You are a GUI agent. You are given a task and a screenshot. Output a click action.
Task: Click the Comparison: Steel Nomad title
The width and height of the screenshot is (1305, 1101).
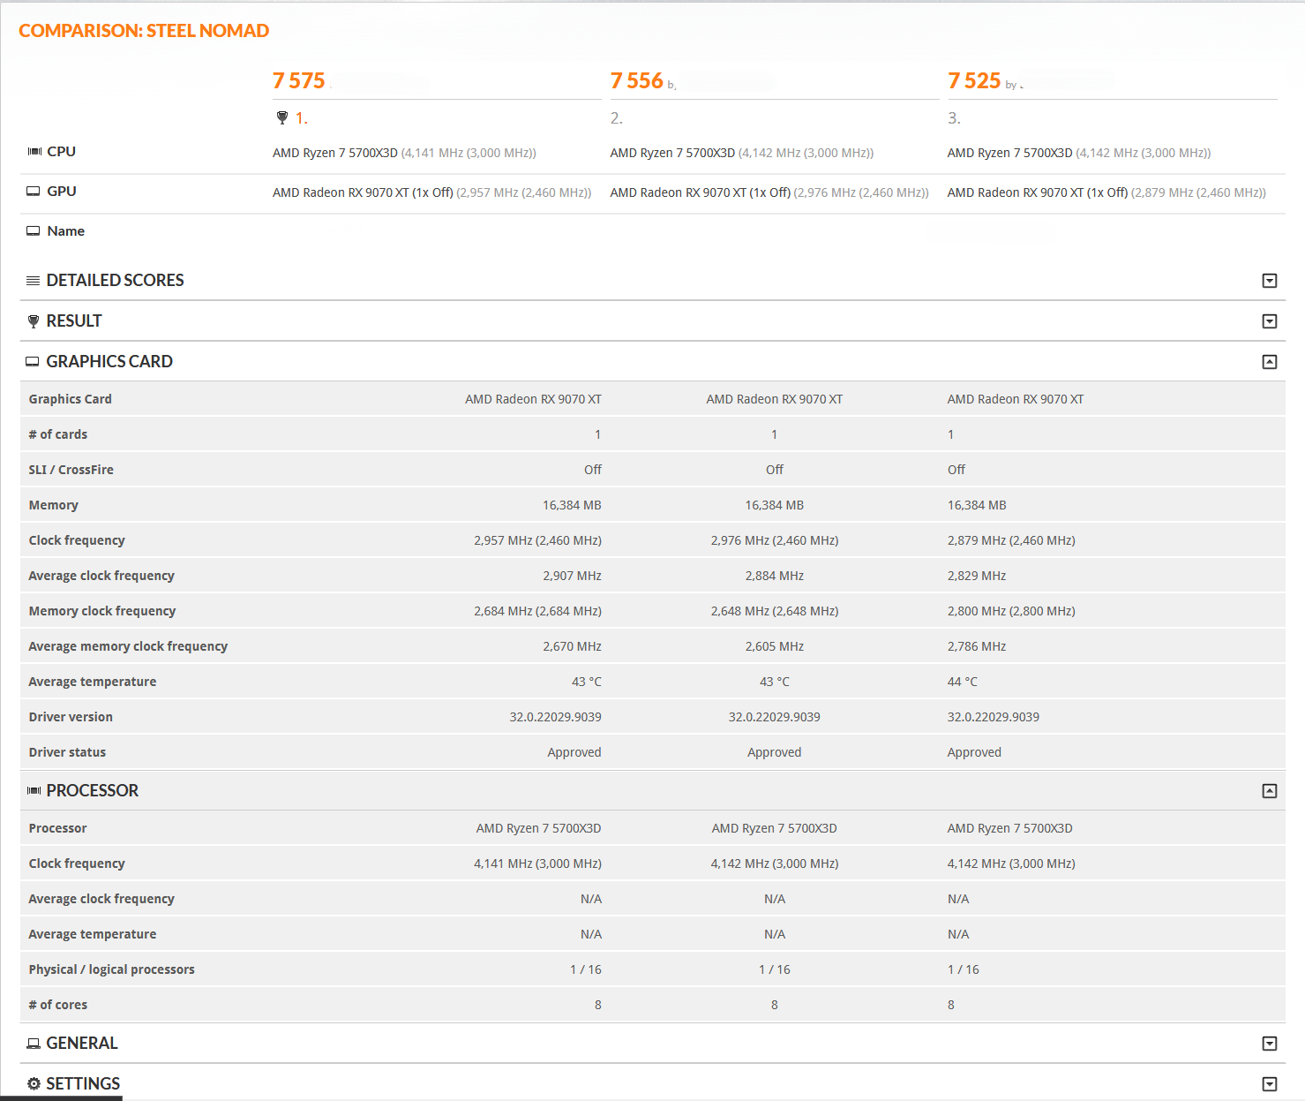[x=144, y=31]
